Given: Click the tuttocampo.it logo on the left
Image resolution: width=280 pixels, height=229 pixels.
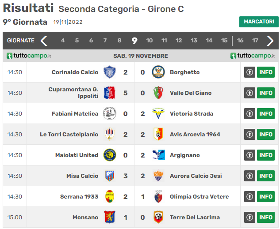Looking at the screenshot, I should 29,56.
